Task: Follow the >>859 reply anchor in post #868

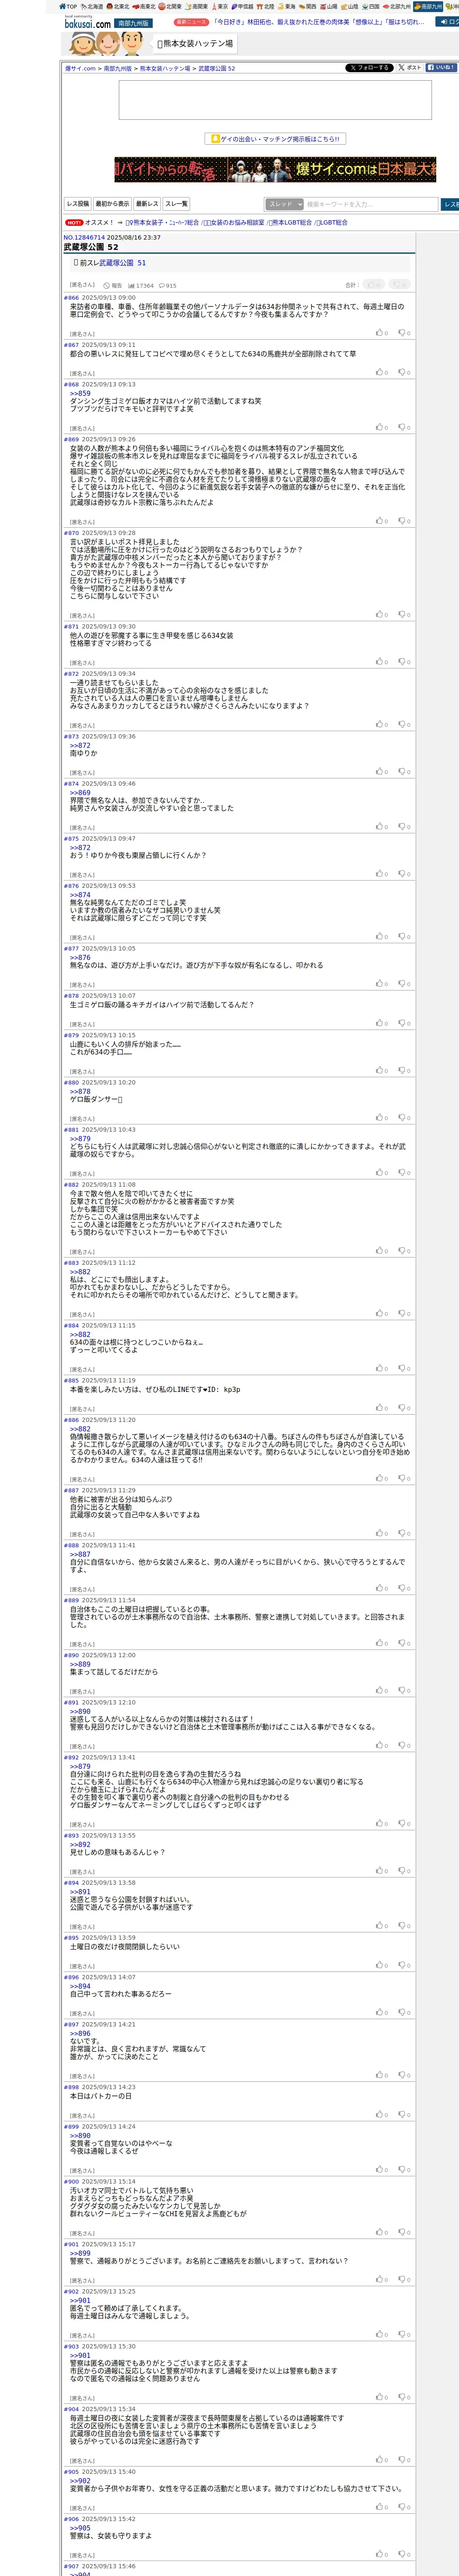Action: pyautogui.click(x=80, y=394)
